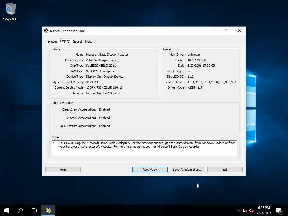Viewport: 288px width, 216px height.
Task: Select the Display tab
Action: 65,41
